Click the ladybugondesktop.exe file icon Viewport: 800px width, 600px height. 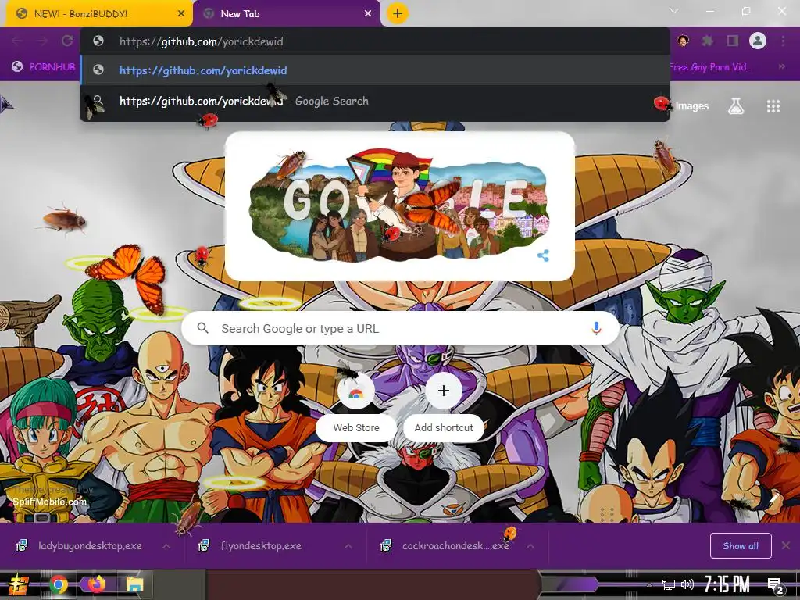(x=21, y=545)
